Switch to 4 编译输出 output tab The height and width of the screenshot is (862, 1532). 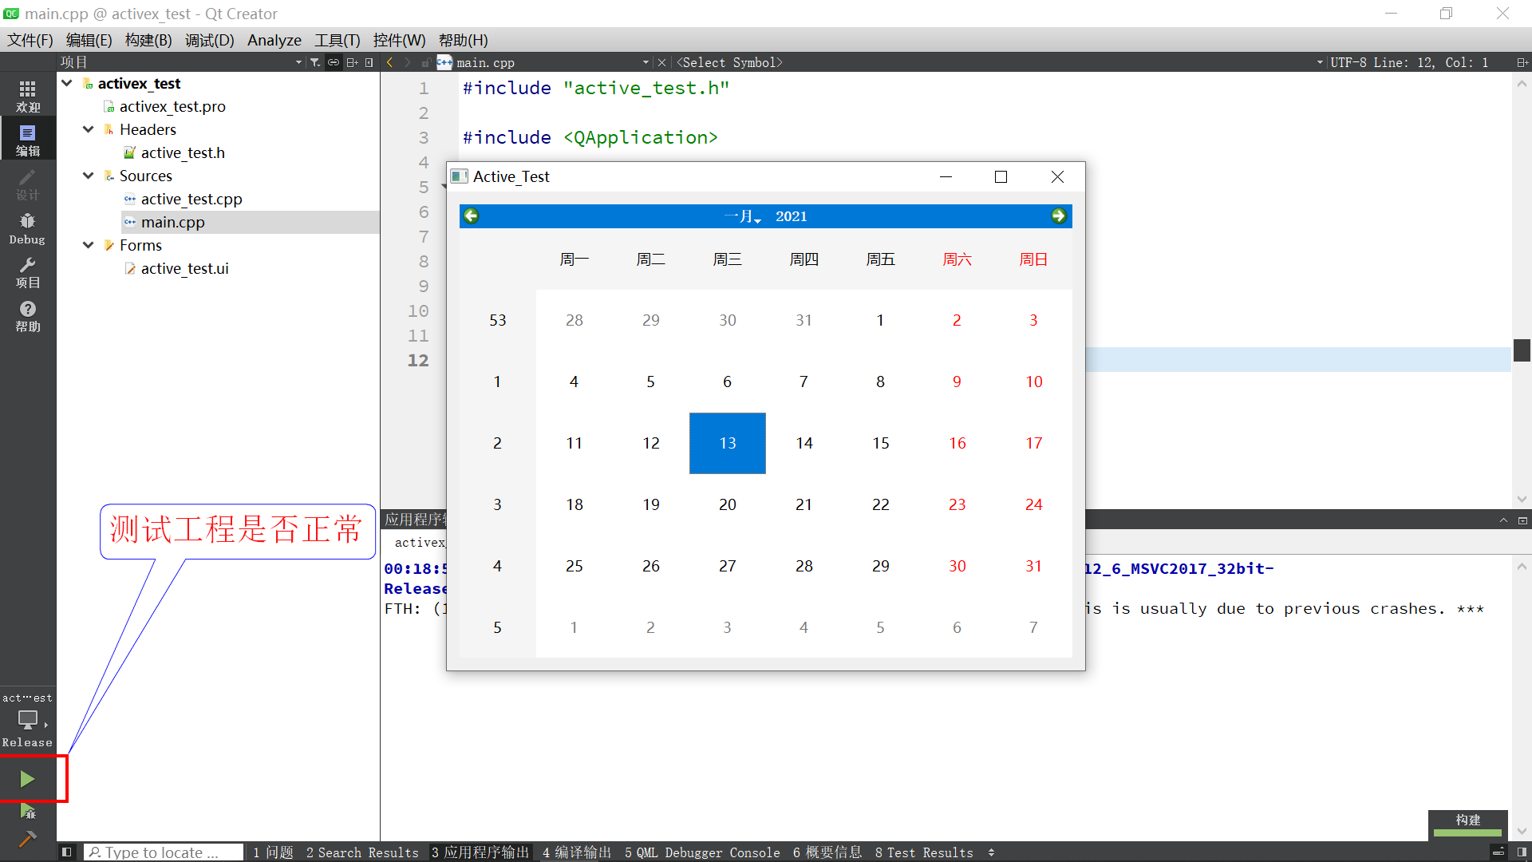[x=576, y=852]
